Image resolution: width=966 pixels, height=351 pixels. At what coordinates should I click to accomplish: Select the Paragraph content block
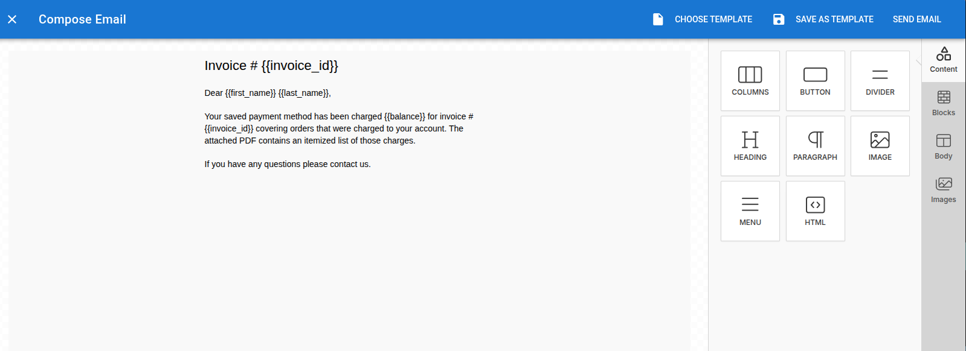click(815, 146)
